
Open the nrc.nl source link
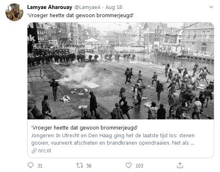pos(44,151)
